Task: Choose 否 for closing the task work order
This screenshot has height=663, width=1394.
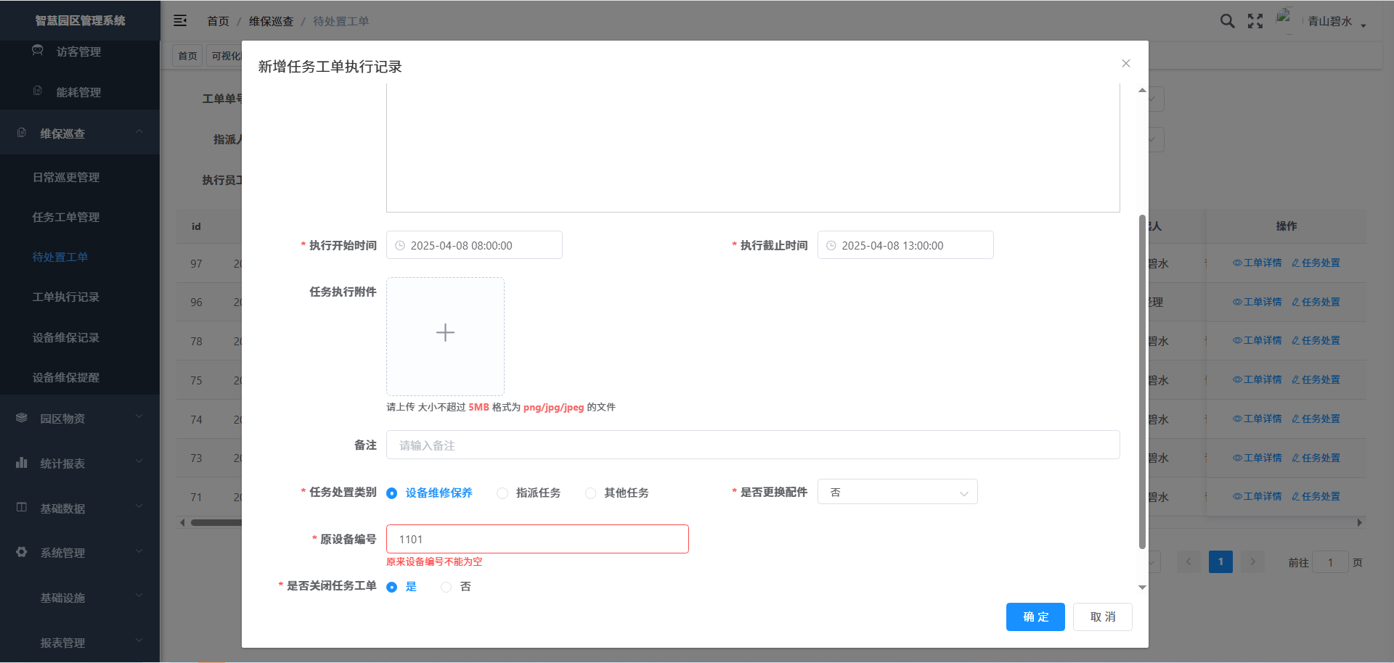Action: [x=447, y=587]
